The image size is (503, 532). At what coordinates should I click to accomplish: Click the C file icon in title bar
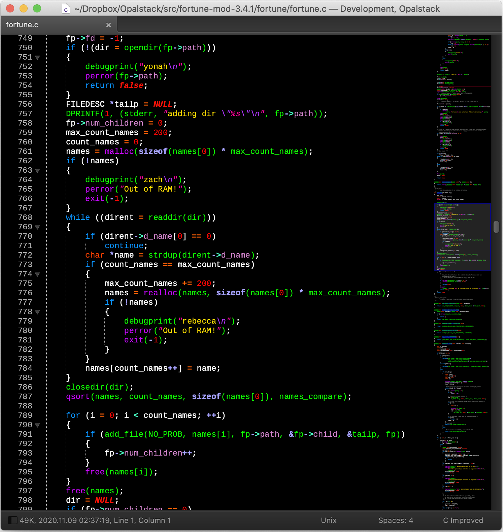click(66, 9)
